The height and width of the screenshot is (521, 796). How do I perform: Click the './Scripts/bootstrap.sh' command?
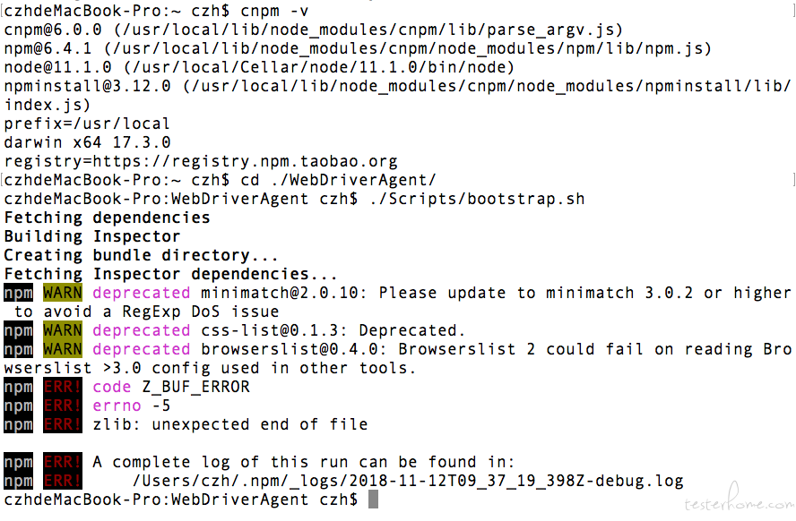(477, 199)
